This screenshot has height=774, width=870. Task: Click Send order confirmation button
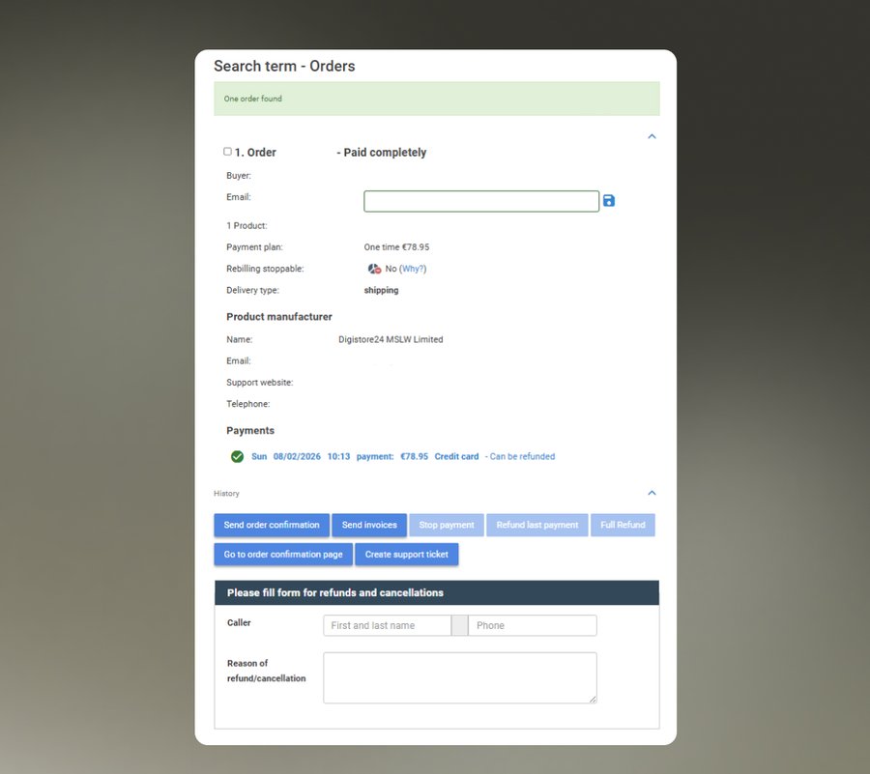272,525
